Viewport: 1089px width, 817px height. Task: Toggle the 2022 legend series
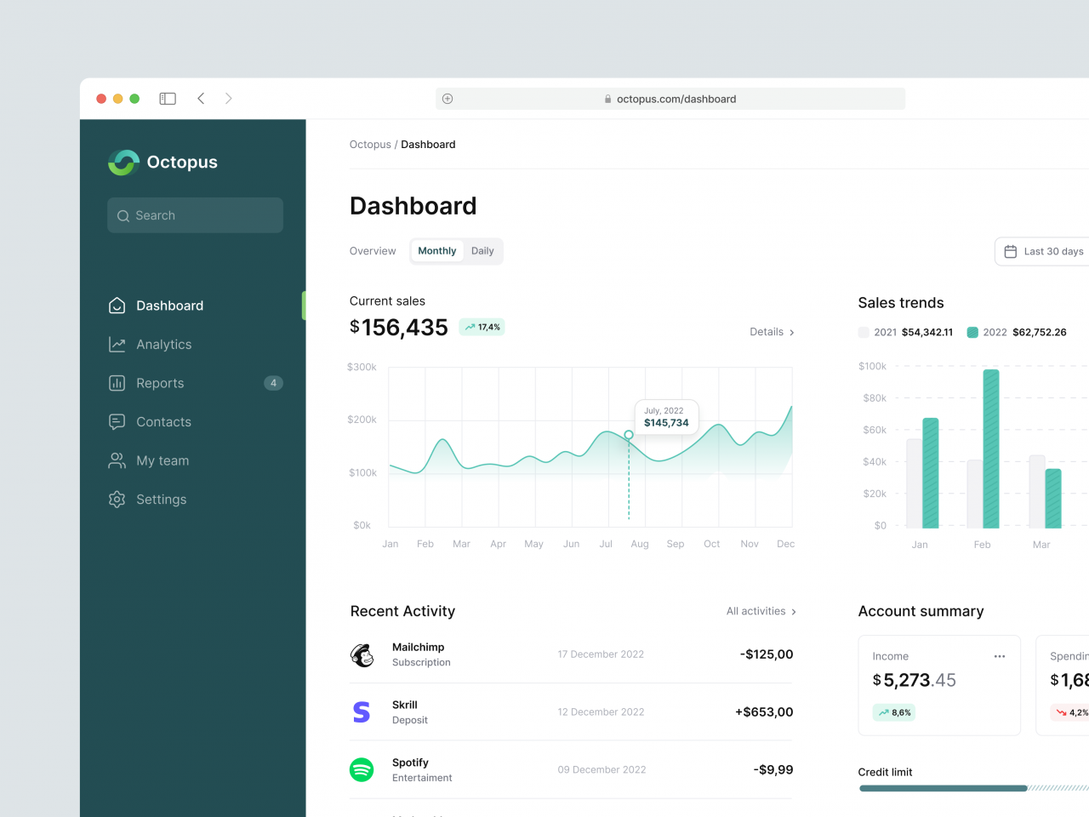click(x=1017, y=332)
